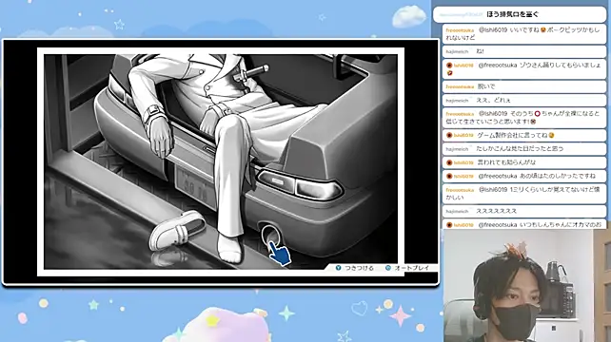Image resolution: width=611 pixels, height=342 pixels.
Task: Select chat message そのうち ちゃんが全裸になると
Action: 524,117
